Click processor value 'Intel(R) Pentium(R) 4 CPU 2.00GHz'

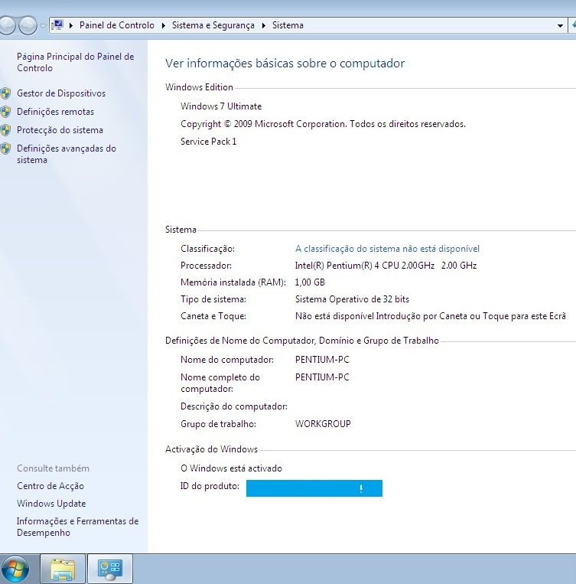tap(365, 266)
